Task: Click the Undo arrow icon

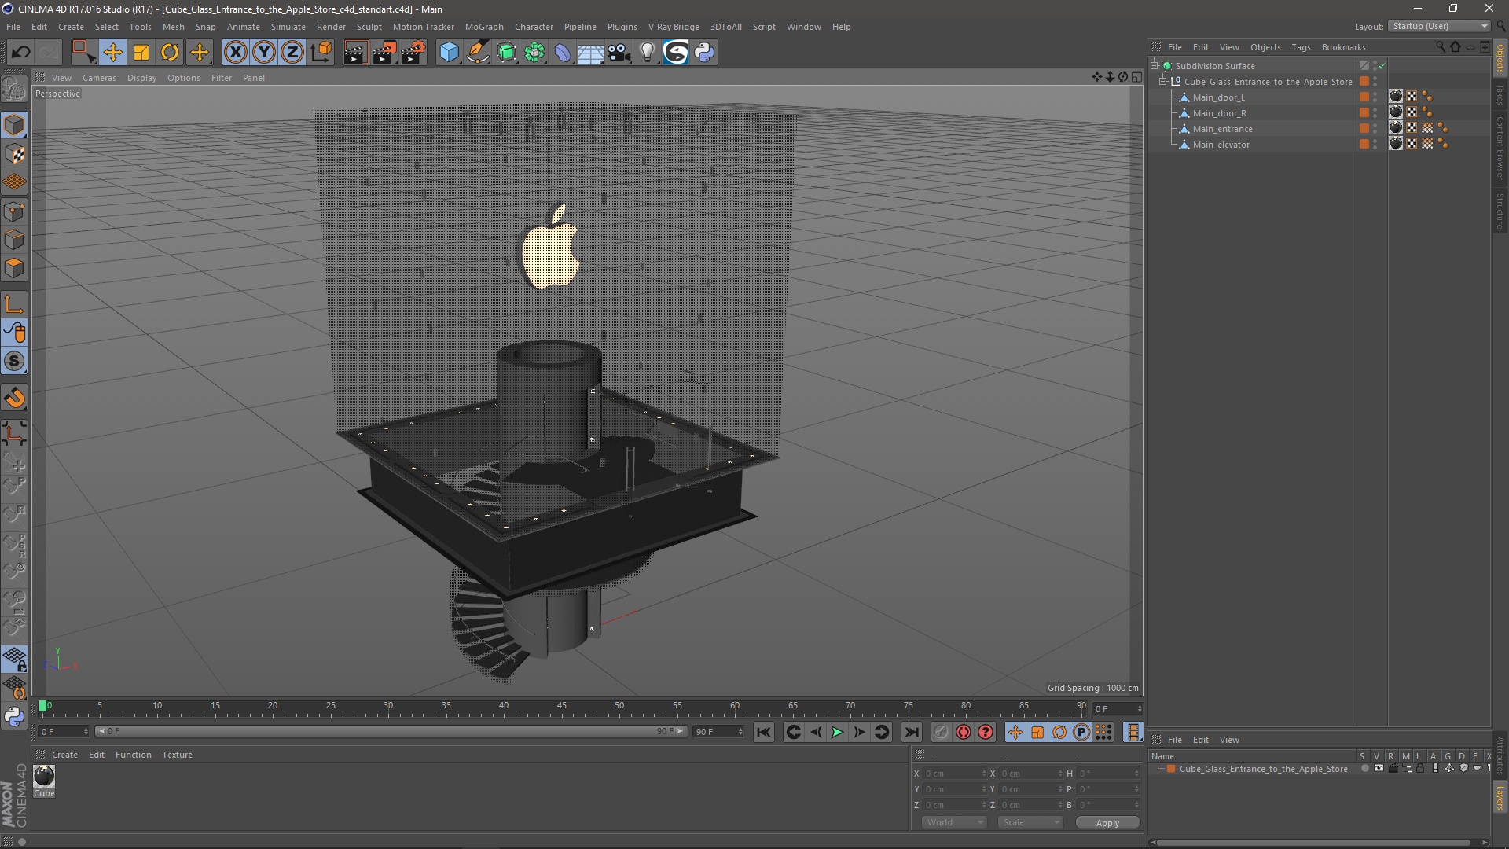Action: point(21,52)
